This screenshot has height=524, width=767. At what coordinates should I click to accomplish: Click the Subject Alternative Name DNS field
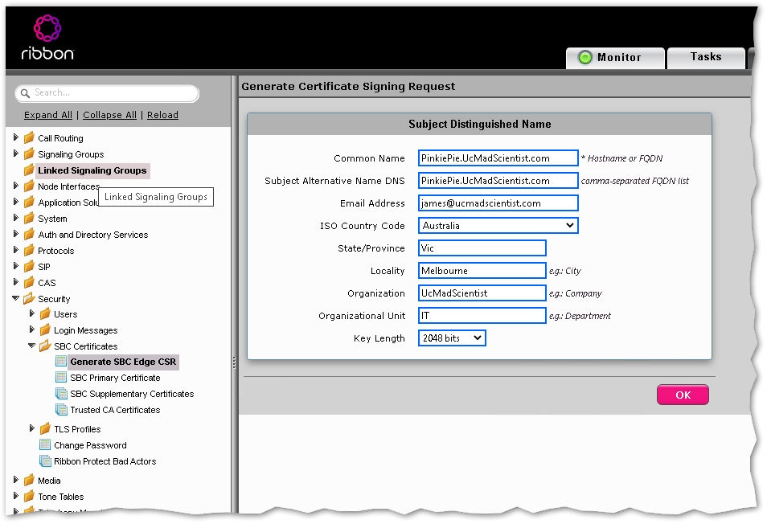(x=498, y=180)
